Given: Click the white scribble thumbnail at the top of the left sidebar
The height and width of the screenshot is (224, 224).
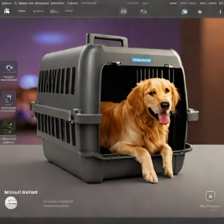Looking at the screenshot, I should (9, 67).
